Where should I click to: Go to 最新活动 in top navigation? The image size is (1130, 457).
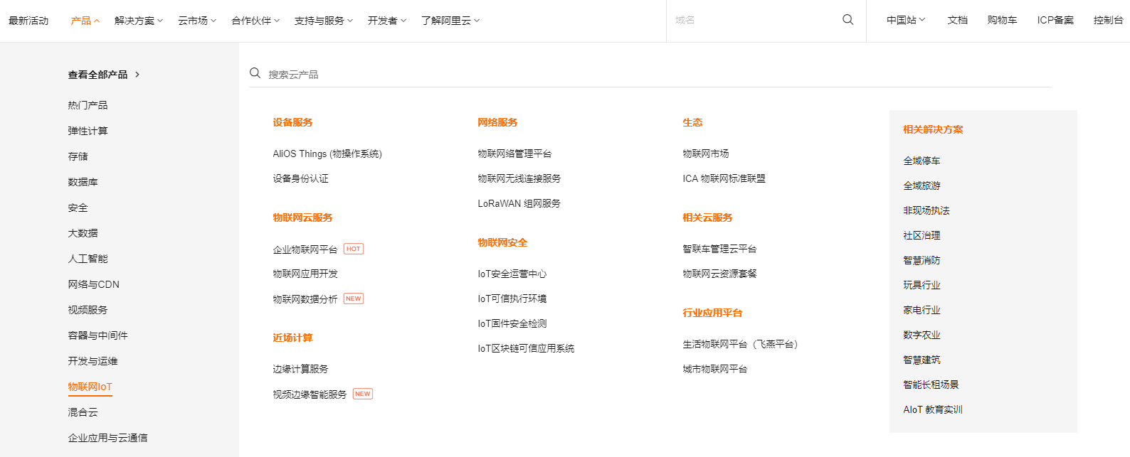tap(28, 21)
